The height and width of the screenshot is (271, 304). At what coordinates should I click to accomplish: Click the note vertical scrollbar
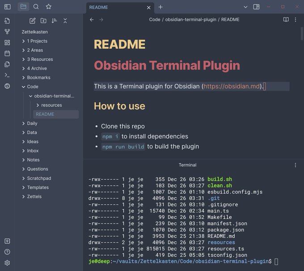pos(302,34)
